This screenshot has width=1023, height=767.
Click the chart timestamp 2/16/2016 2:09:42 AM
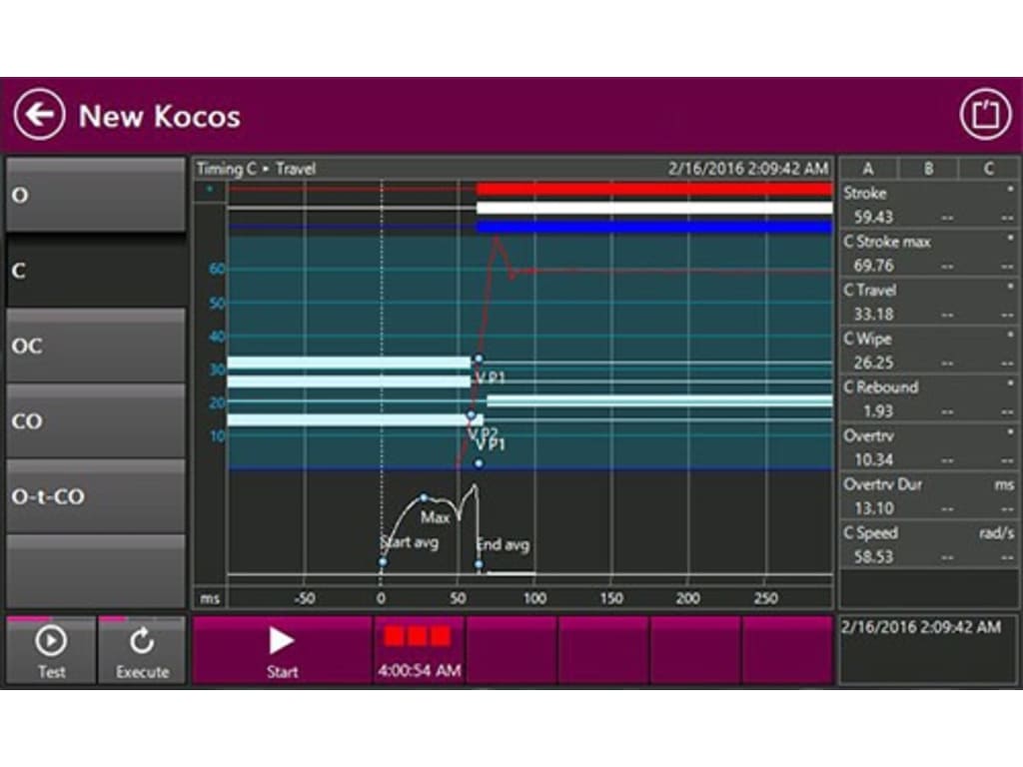tap(747, 169)
